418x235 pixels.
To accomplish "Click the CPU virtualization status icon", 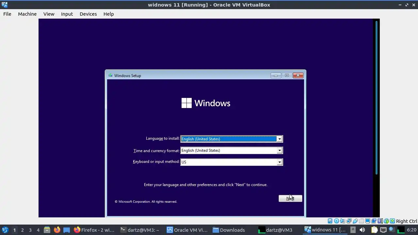I will point(380,221).
